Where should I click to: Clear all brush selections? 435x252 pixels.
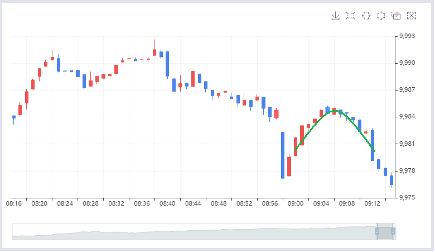click(x=412, y=16)
